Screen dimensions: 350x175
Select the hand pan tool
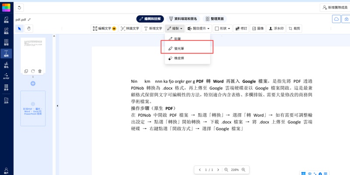pyautogui.click(x=29, y=28)
